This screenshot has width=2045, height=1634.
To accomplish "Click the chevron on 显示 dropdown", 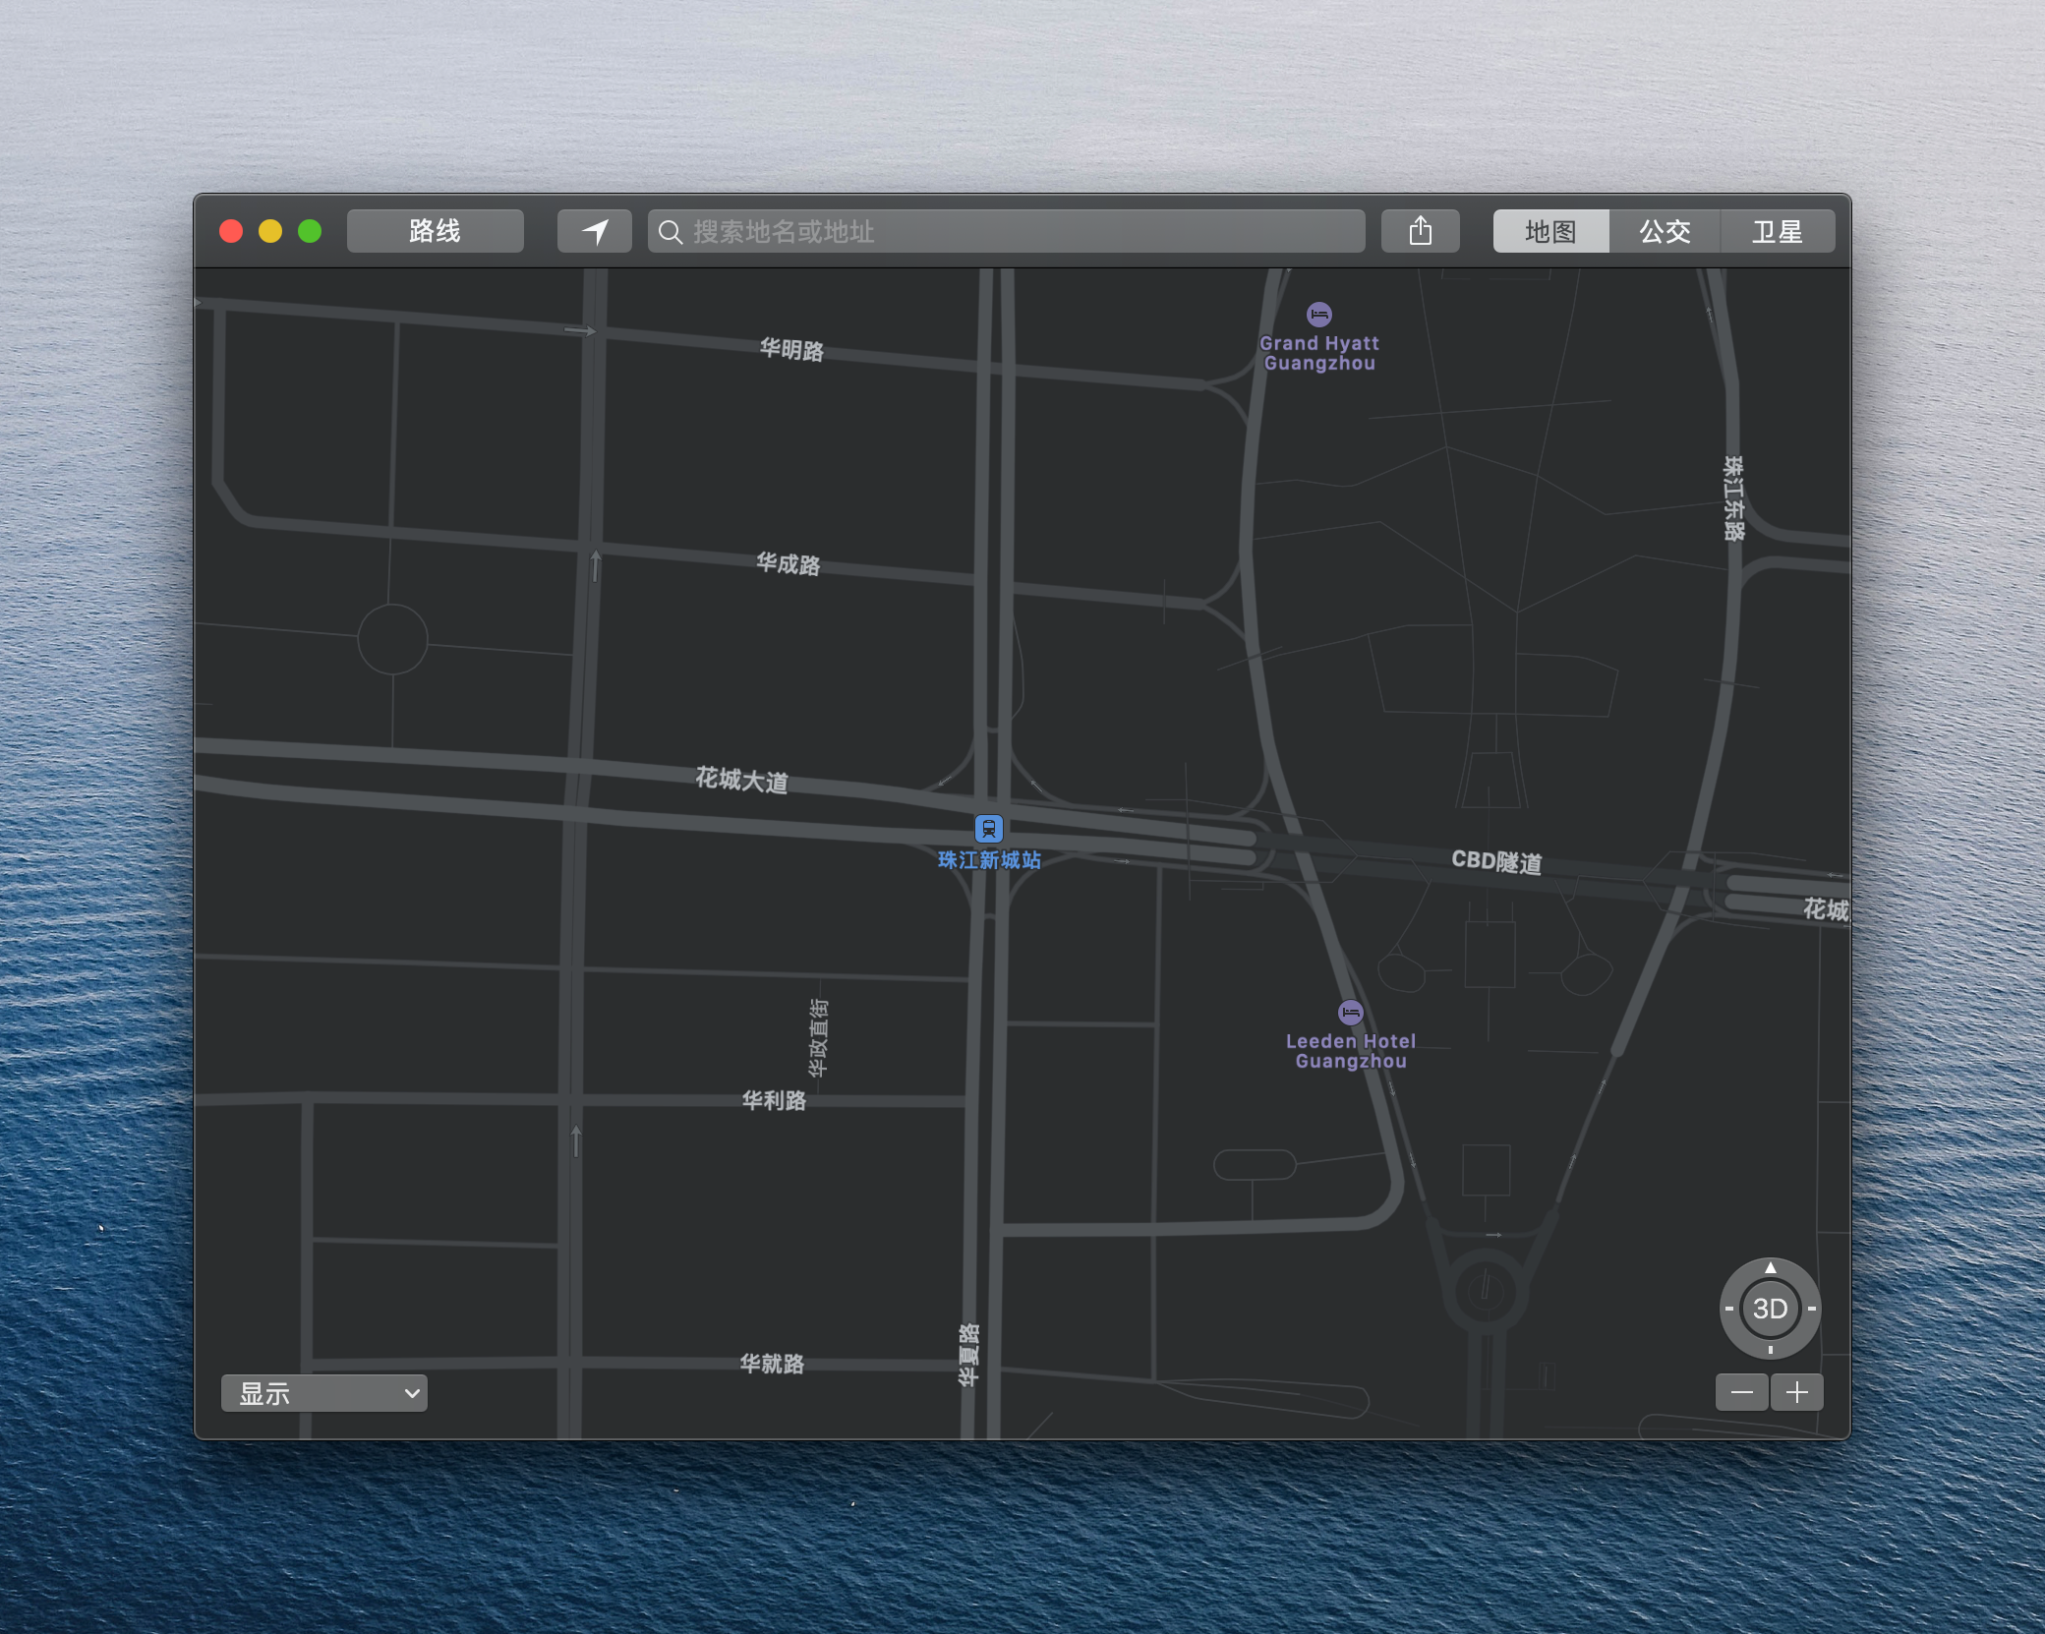I will tap(412, 1393).
